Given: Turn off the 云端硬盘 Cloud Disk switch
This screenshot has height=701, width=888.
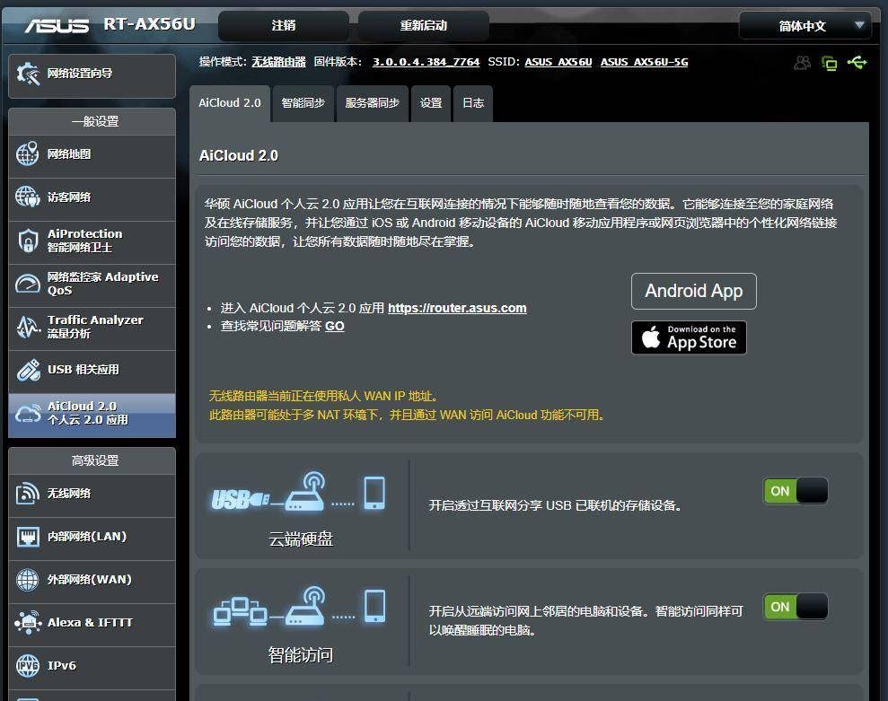Looking at the screenshot, I should [796, 491].
